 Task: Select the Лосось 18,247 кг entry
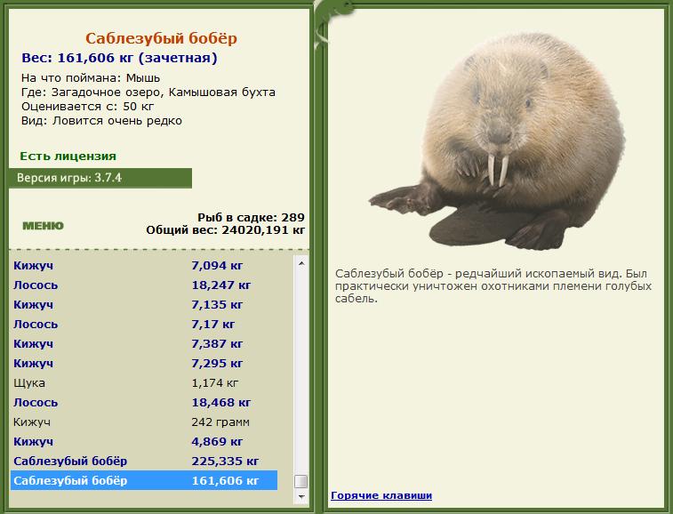[x=144, y=285]
